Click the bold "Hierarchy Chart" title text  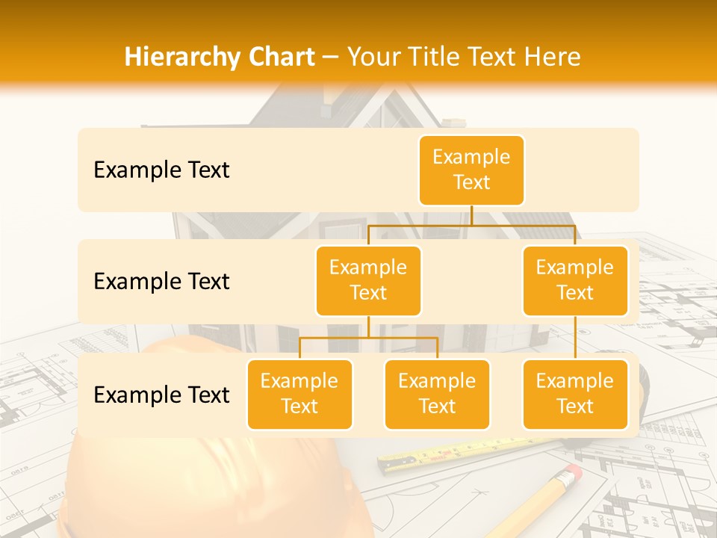tap(219, 57)
